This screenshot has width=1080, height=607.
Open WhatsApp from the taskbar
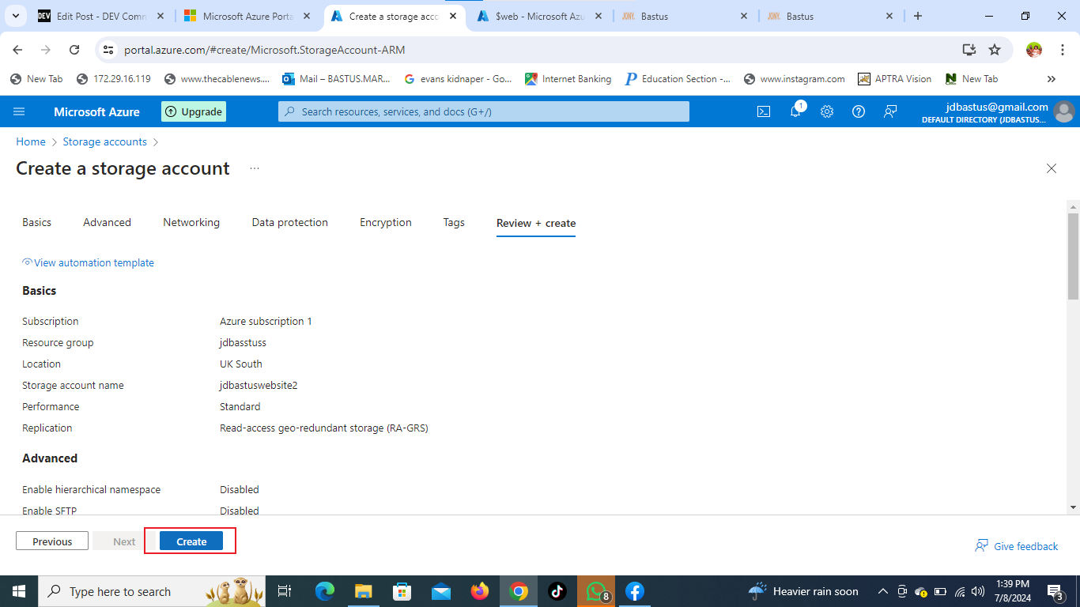596,591
